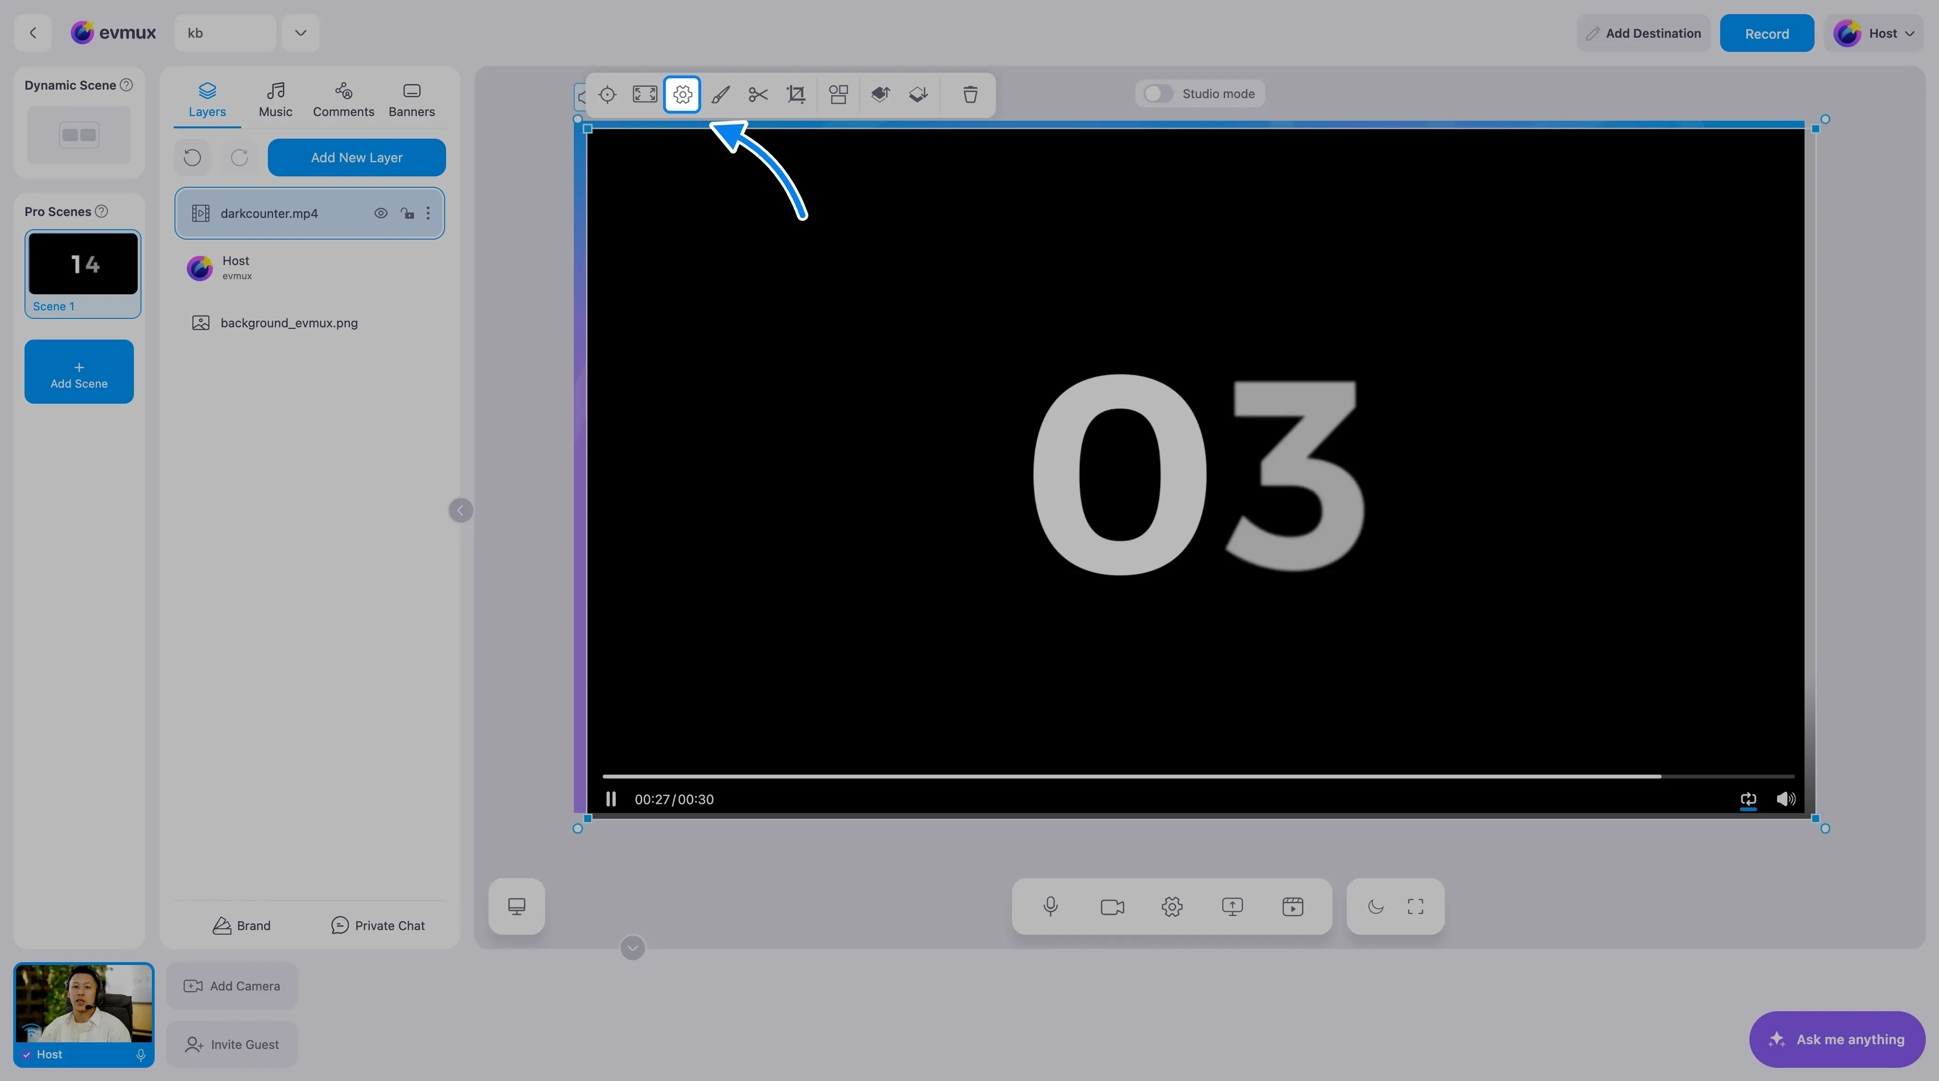The width and height of the screenshot is (1939, 1081).
Task: Select the brush style icon
Action: coord(721,94)
